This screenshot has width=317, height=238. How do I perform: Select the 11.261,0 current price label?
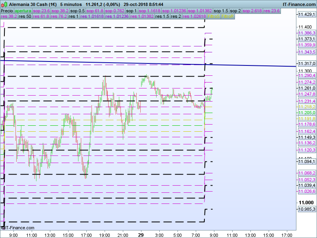(306, 88)
